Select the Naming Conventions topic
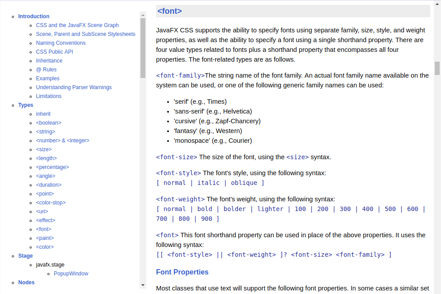Viewport: 441px width, 294px height. click(60, 43)
